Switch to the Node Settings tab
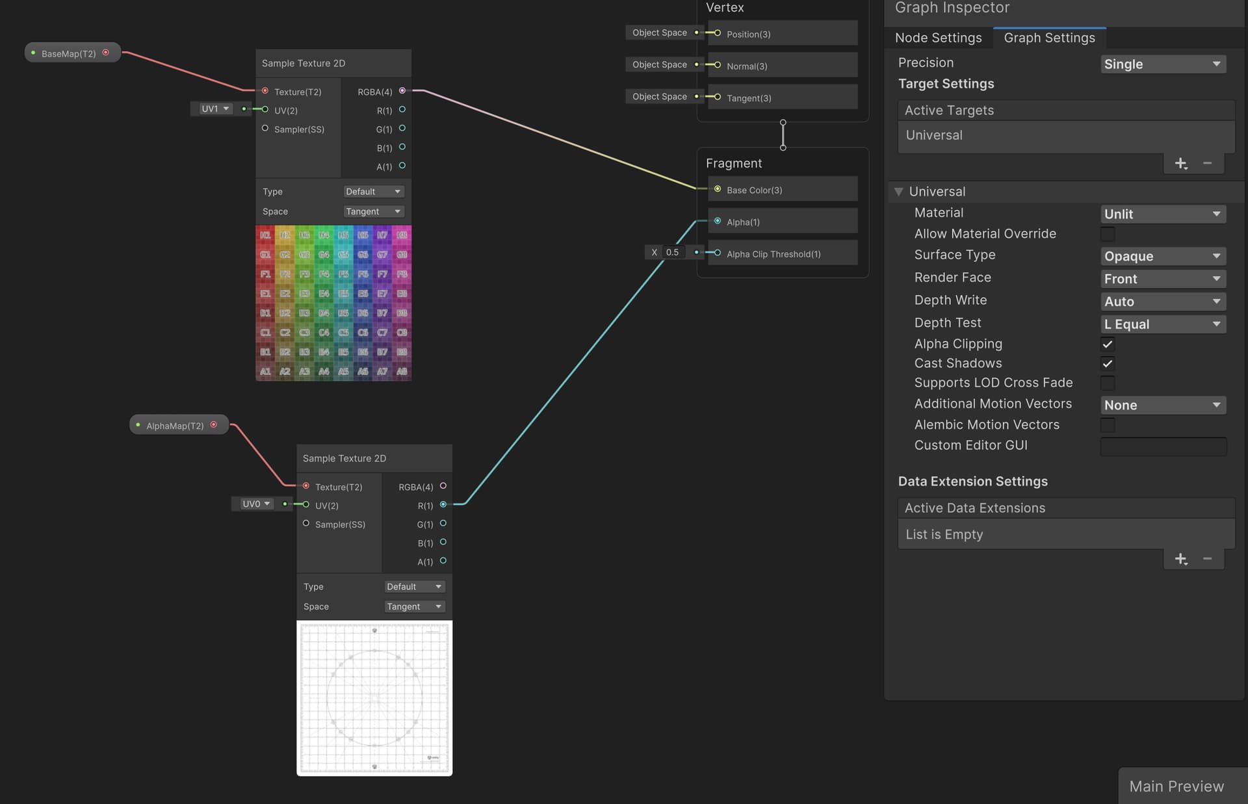This screenshot has height=804, width=1248. pyautogui.click(x=939, y=38)
